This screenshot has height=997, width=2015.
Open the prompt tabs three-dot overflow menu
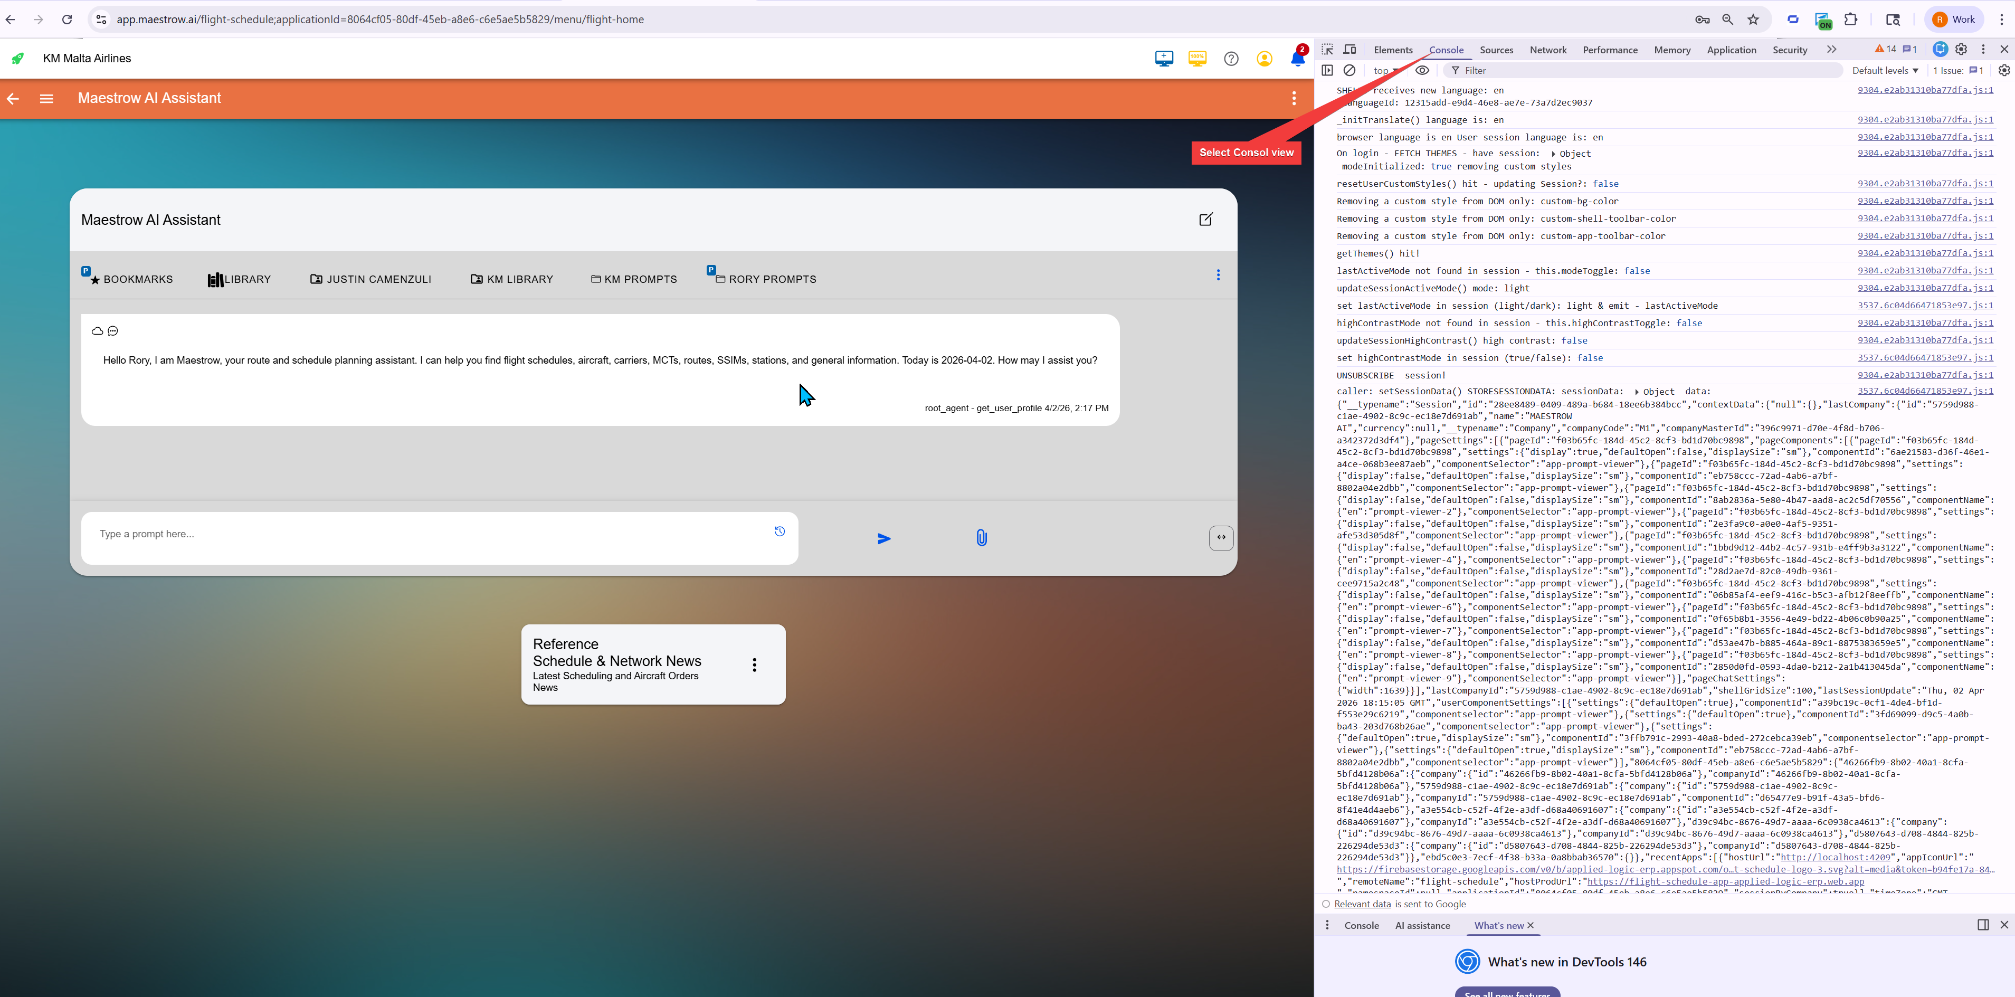pyautogui.click(x=1218, y=276)
